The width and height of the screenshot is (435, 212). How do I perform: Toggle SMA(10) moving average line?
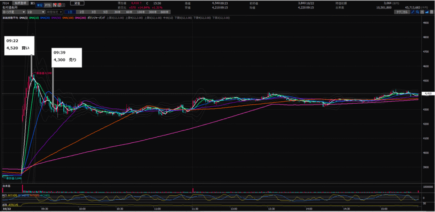(x=33, y=18)
